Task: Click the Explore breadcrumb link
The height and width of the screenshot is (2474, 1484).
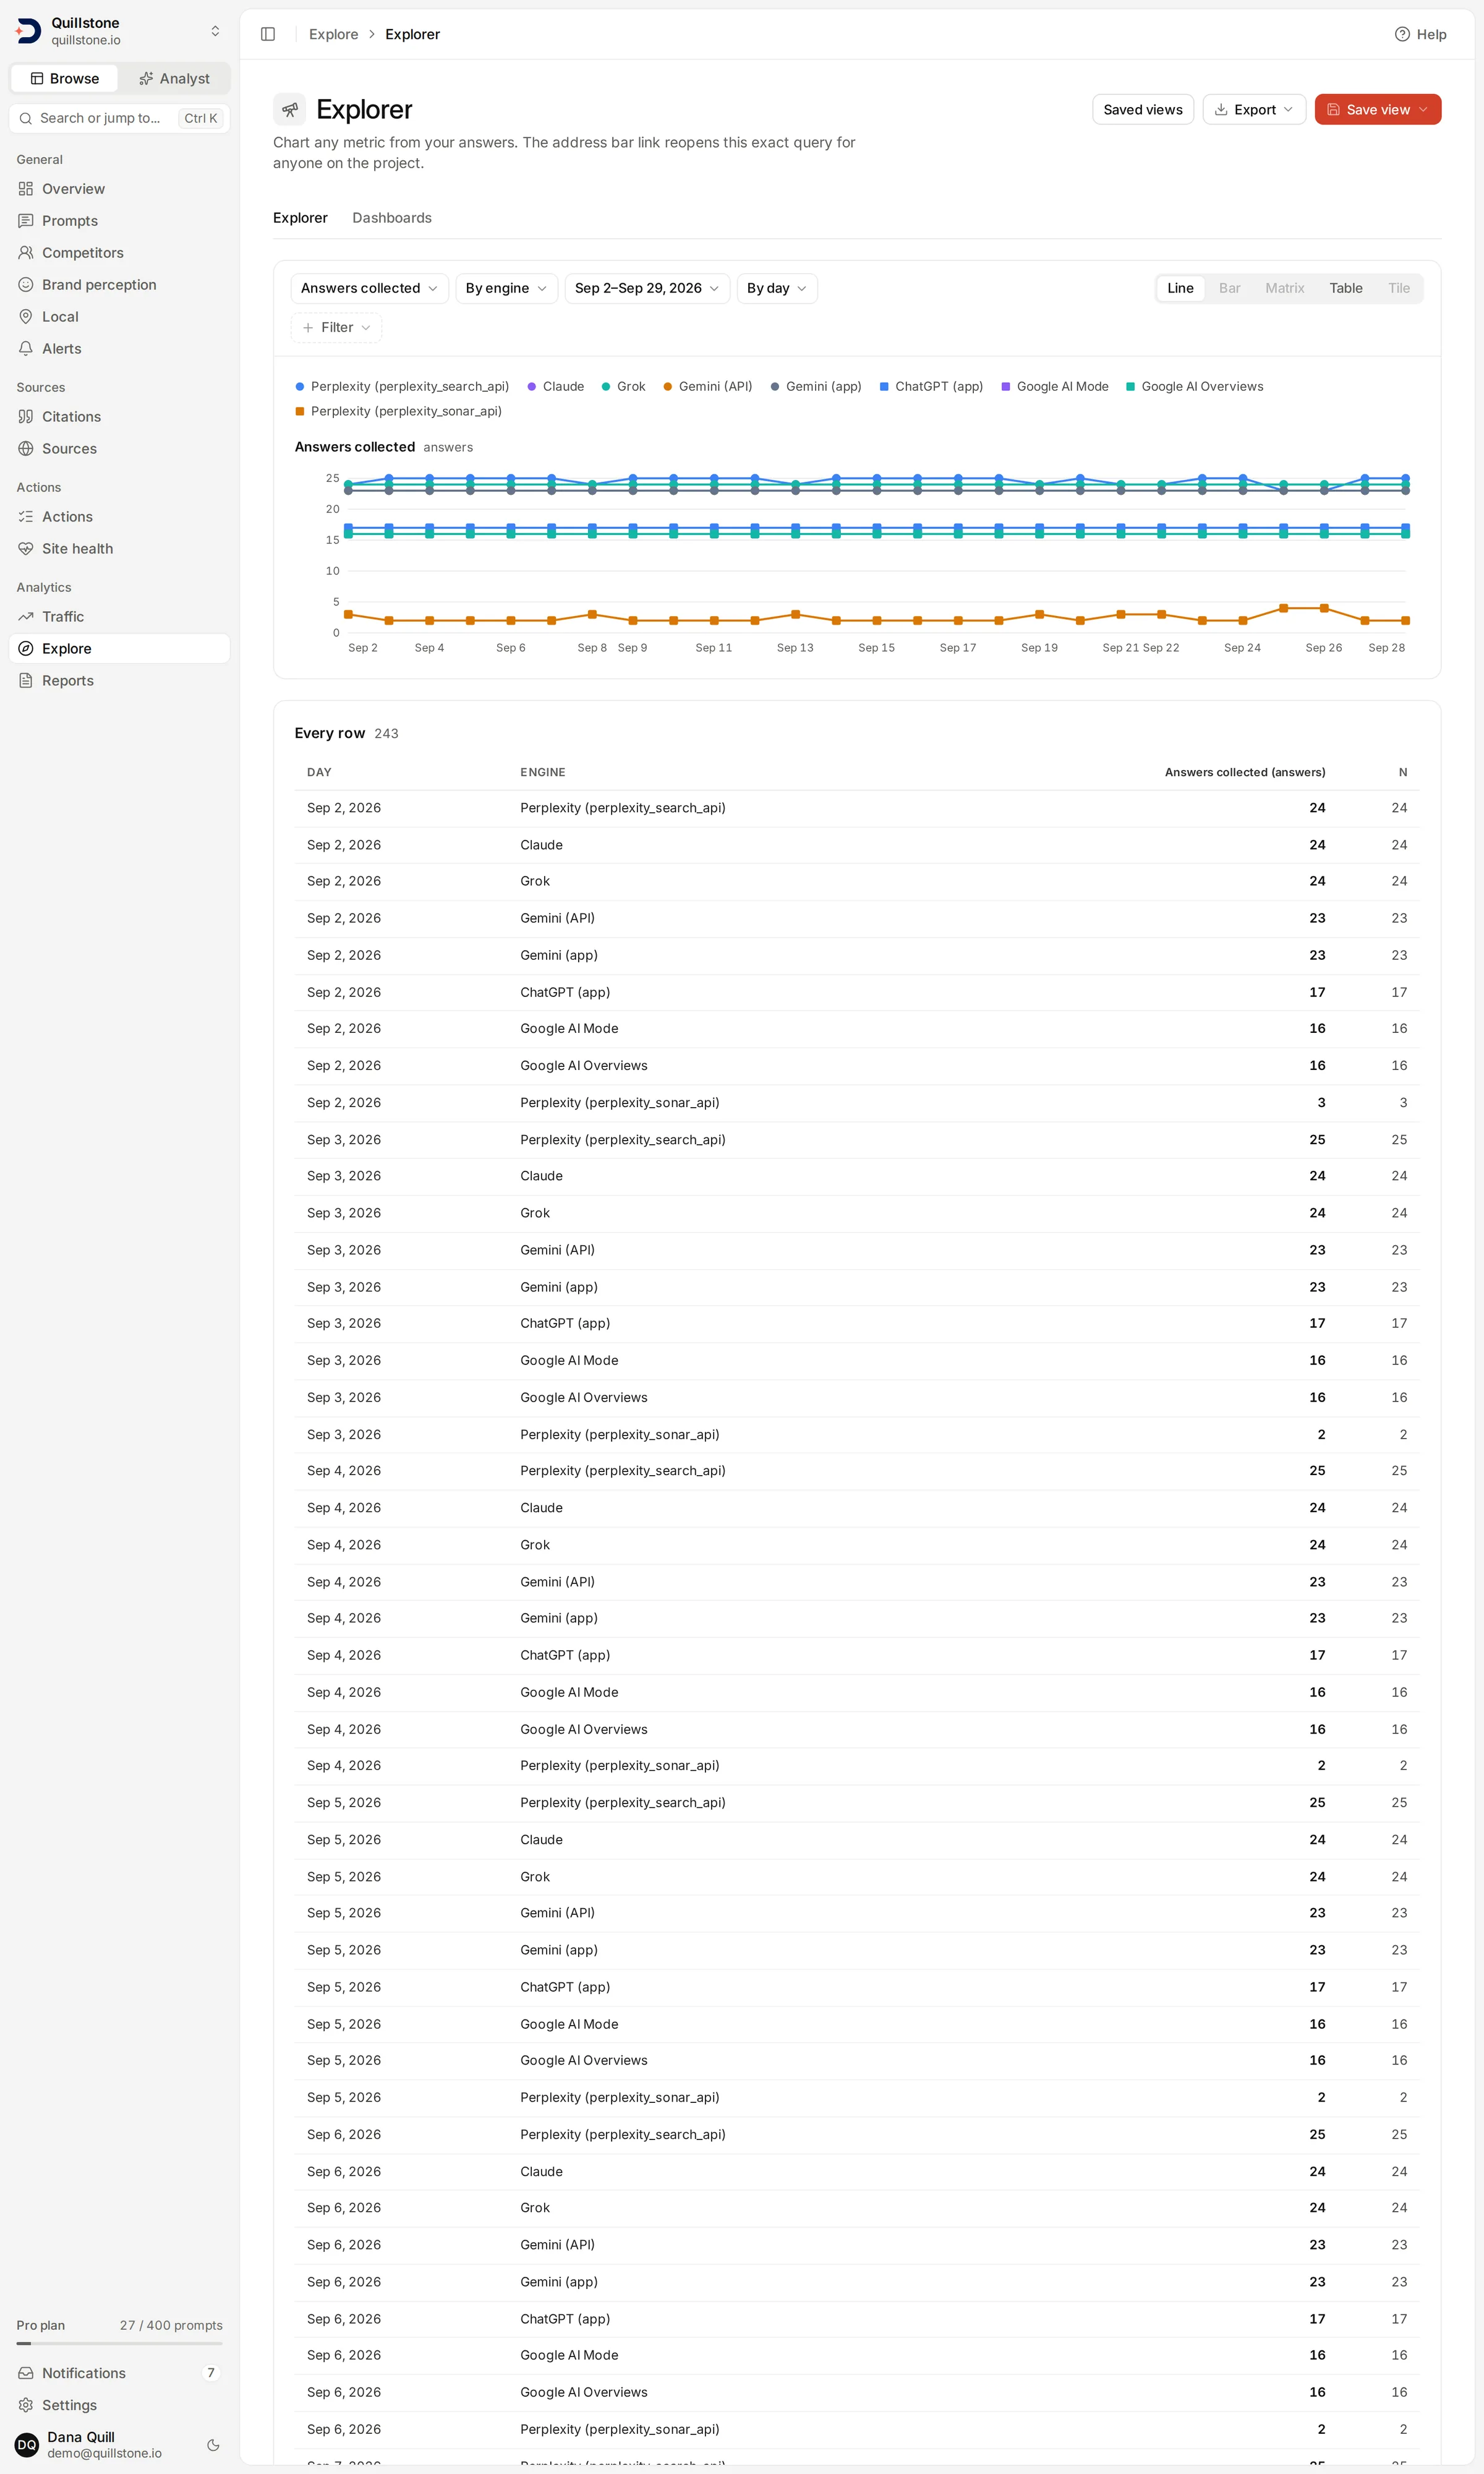Action: pos(333,34)
